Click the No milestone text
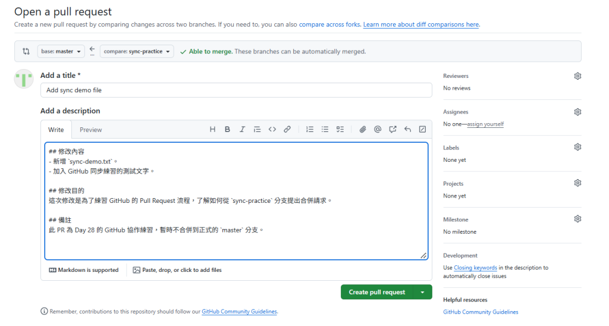Screen dimensions: 609x326 460,232
